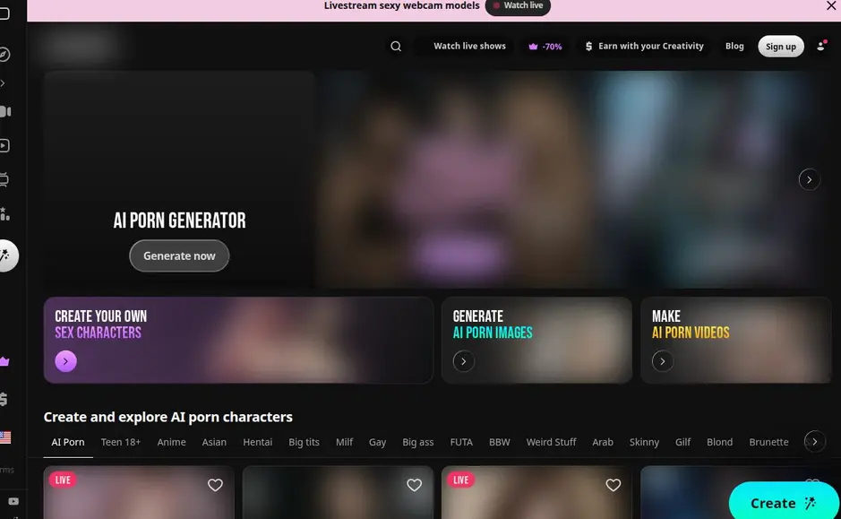Open Make AI Videos card arrow

click(663, 361)
